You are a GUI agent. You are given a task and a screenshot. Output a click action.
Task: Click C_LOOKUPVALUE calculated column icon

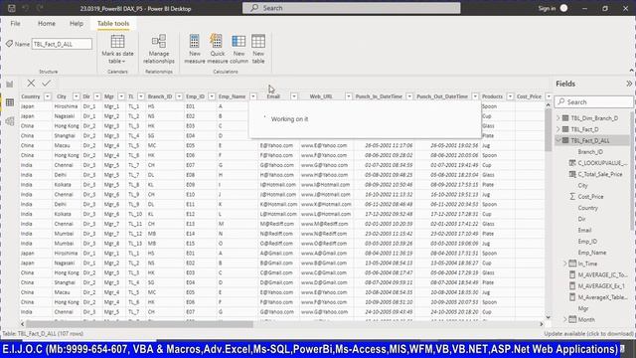click(572, 163)
